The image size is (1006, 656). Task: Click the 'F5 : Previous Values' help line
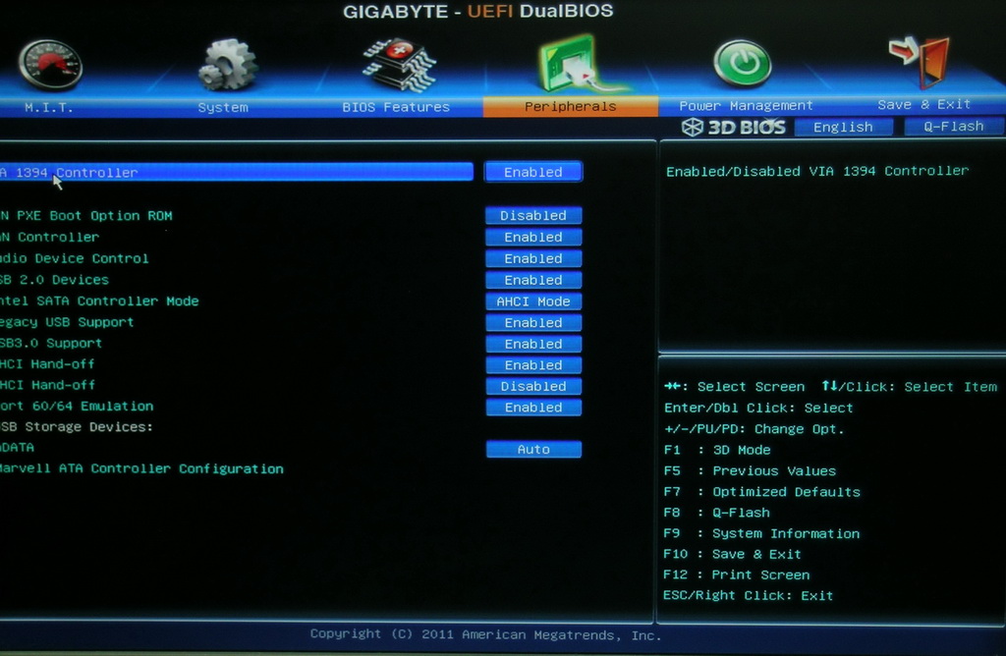click(x=750, y=471)
